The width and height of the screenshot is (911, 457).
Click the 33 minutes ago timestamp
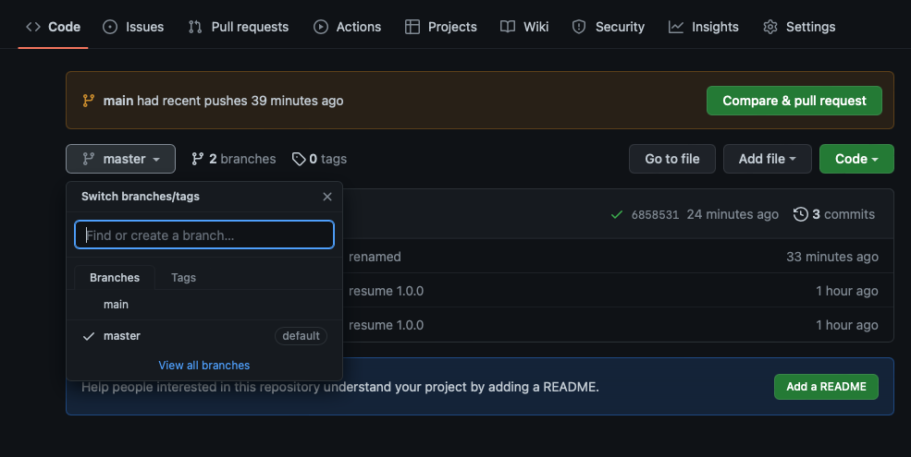tap(832, 257)
